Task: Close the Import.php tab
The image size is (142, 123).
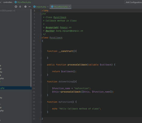Action: 48,7
